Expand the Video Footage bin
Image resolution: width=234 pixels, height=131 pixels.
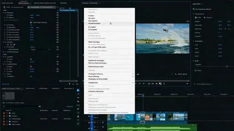coord(7,124)
